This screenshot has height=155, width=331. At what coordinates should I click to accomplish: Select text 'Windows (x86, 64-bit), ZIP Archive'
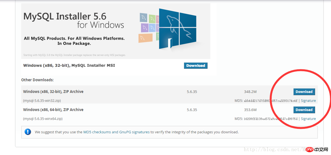coord(53,110)
